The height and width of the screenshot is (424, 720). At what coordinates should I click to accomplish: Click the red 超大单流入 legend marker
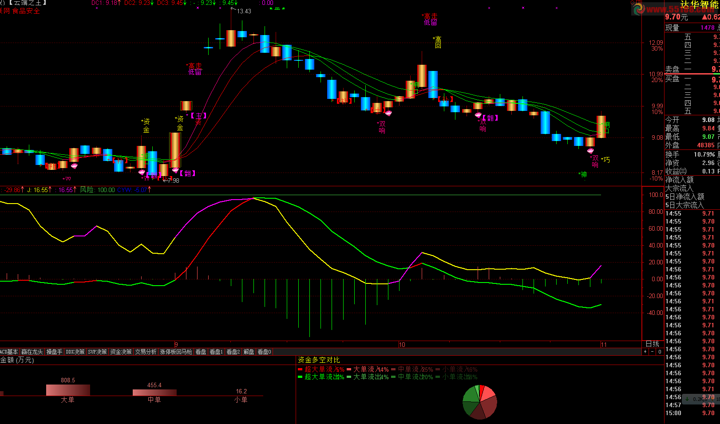[x=300, y=369]
